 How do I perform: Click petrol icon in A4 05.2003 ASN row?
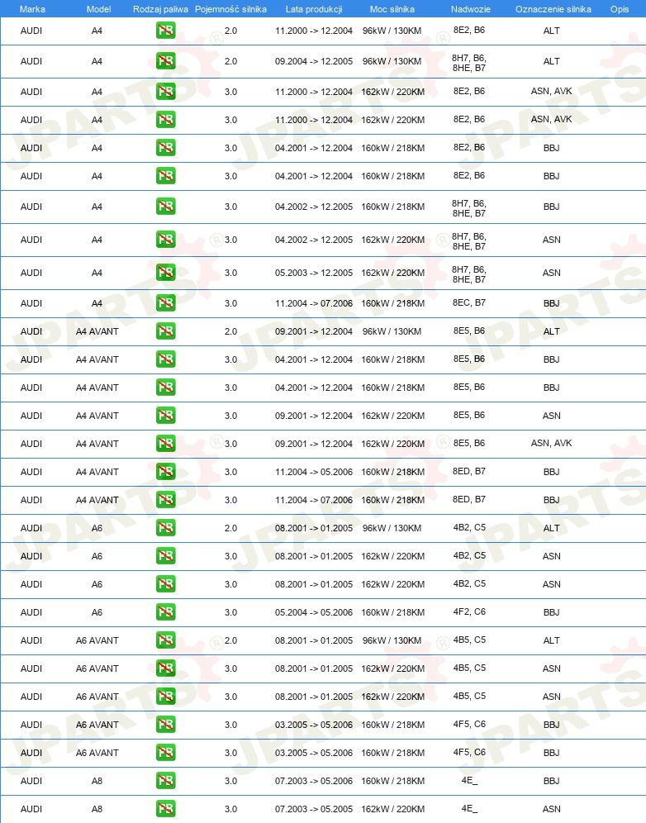(166, 273)
